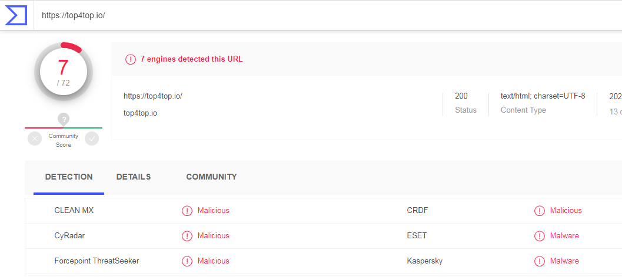Click the https://top4top.io/ URL in summary

point(153,96)
